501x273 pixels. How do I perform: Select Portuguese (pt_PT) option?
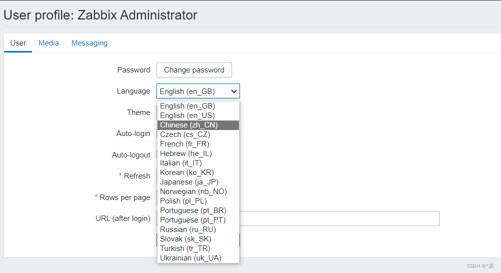click(198, 220)
